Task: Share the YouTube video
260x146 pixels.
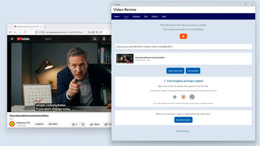Action: (x=95, y=124)
